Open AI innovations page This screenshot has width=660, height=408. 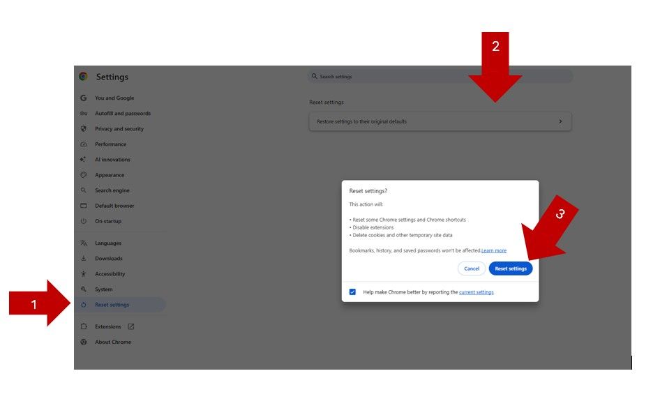tap(112, 160)
